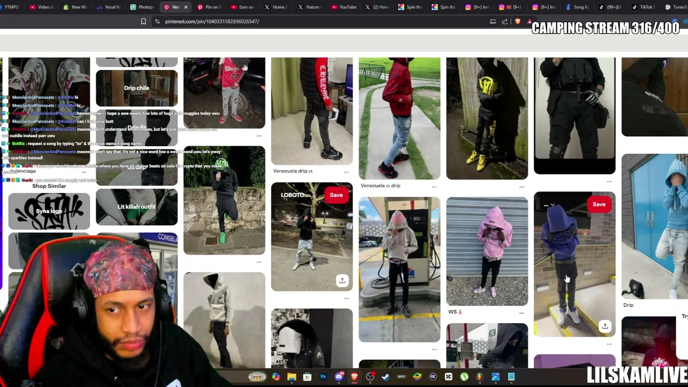688x387 pixels.
Task: Open OBS Studio from taskbar
Action: click(x=370, y=377)
